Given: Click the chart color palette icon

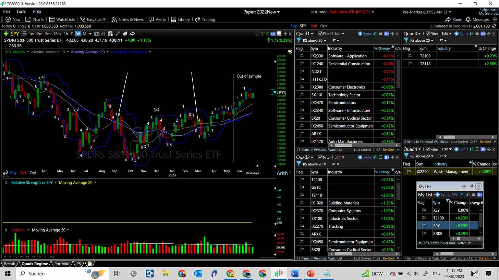Looking at the screenshot, I should (x=290, y=52).
